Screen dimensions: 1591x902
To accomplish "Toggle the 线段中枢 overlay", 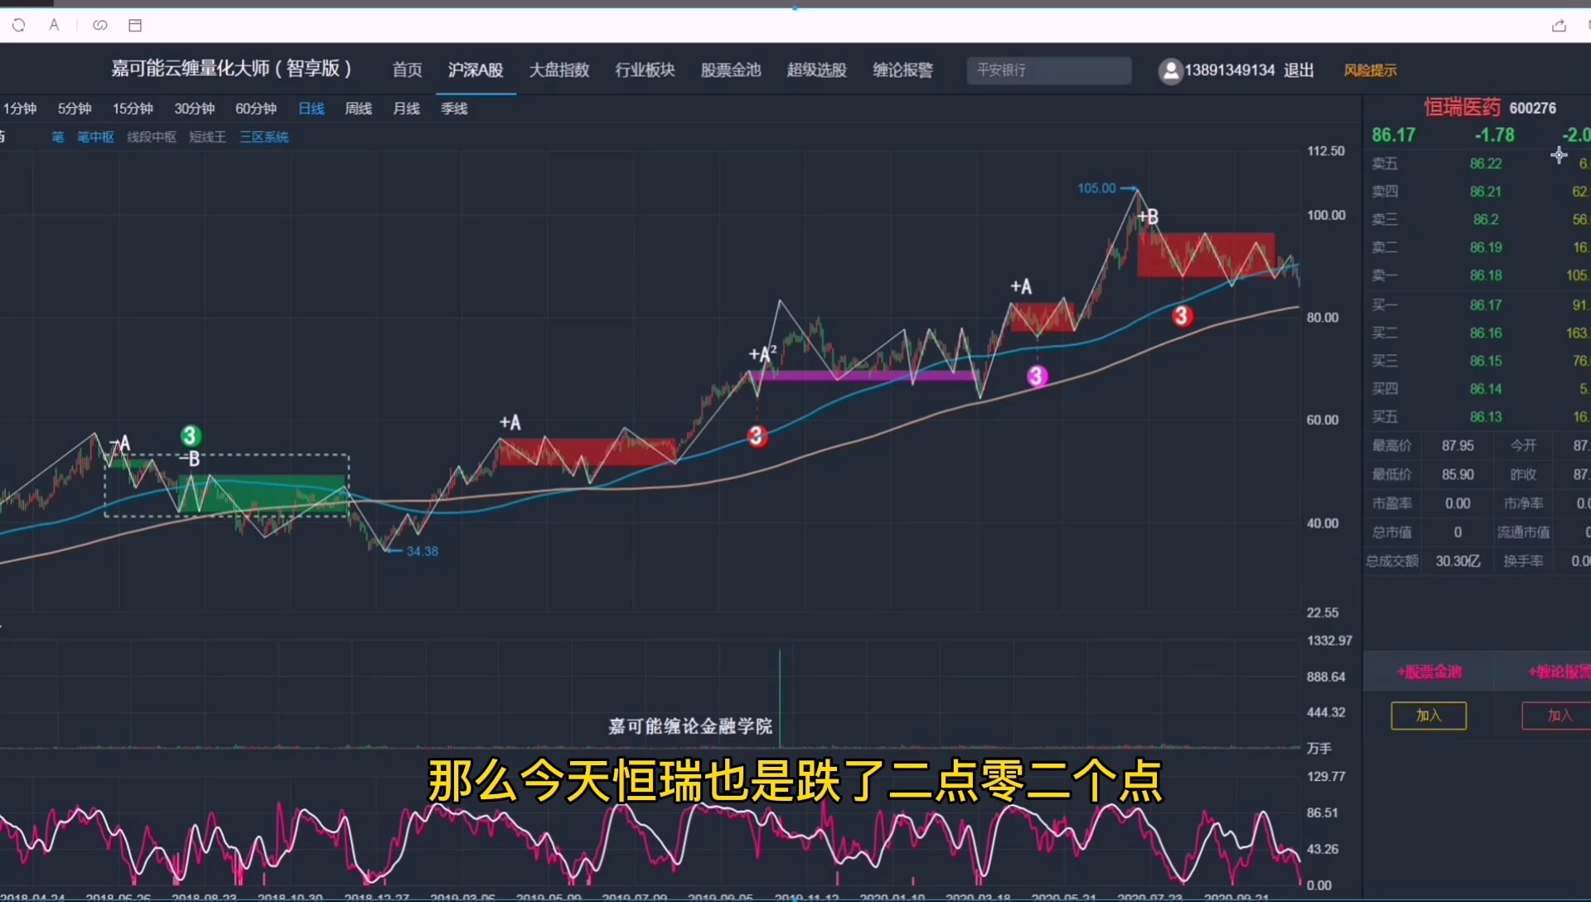I will [x=152, y=137].
